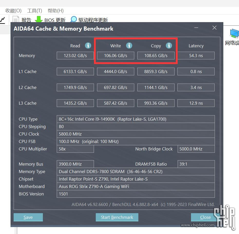Click the Close button
Screen dimensions: 239x234
pyautogui.click(x=205, y=217)
